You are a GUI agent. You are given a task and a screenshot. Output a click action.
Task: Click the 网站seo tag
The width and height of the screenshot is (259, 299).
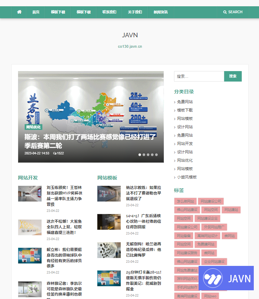pyautogui.click(x=210, y=296)
